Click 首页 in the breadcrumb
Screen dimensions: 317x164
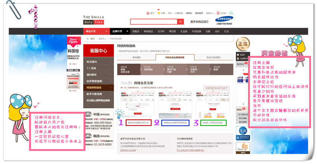coord(92,39)
